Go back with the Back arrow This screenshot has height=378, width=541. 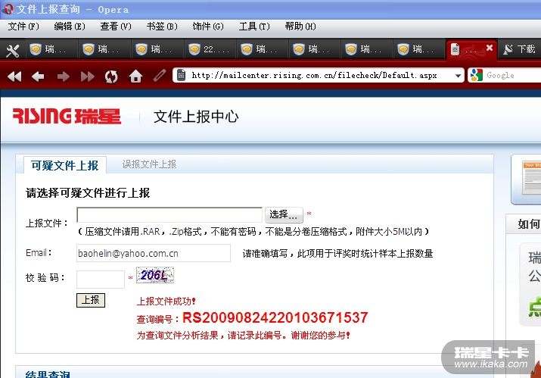(x=38, y=77)
